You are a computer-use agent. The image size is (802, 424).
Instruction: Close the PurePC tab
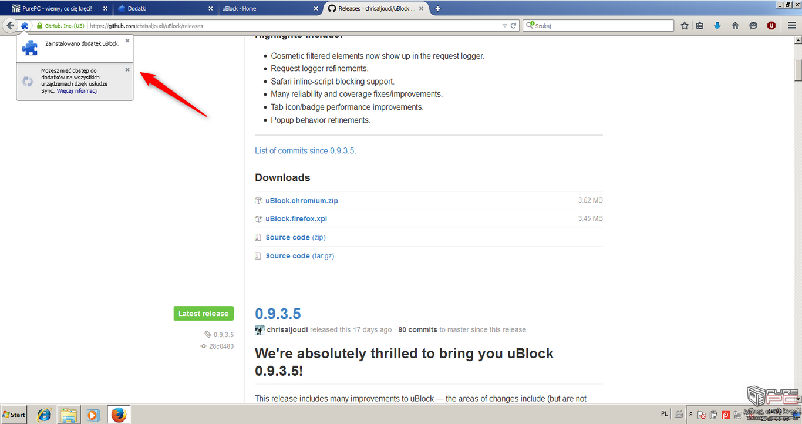tap(105, 8)
